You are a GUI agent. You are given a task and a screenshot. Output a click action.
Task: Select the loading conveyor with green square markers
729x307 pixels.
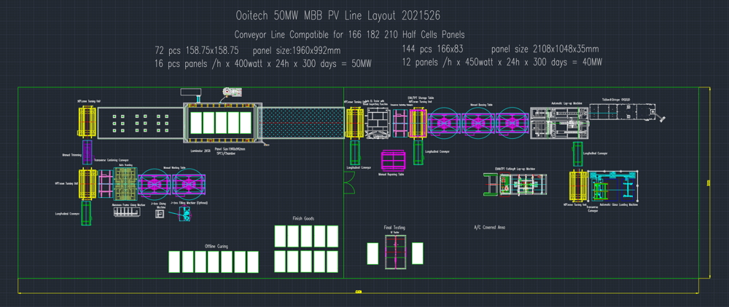point(140,122)
